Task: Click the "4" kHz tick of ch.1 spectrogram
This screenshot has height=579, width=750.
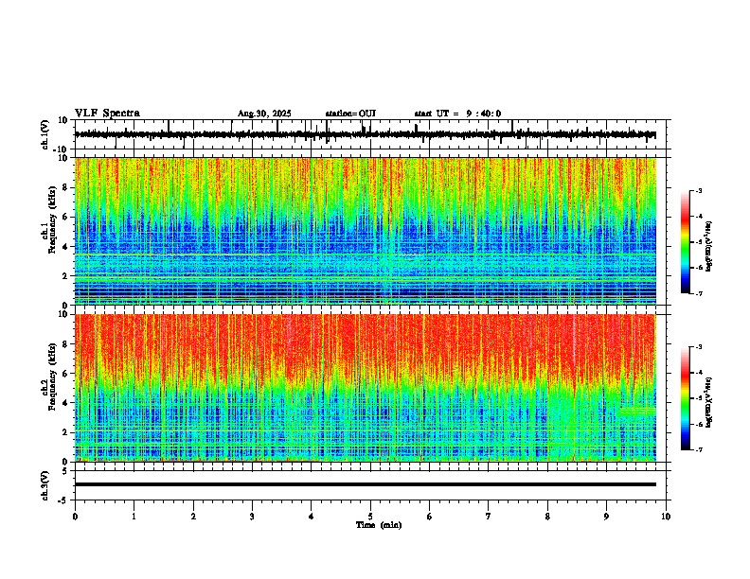Action: pyautogui.click(x=65, y=247)
